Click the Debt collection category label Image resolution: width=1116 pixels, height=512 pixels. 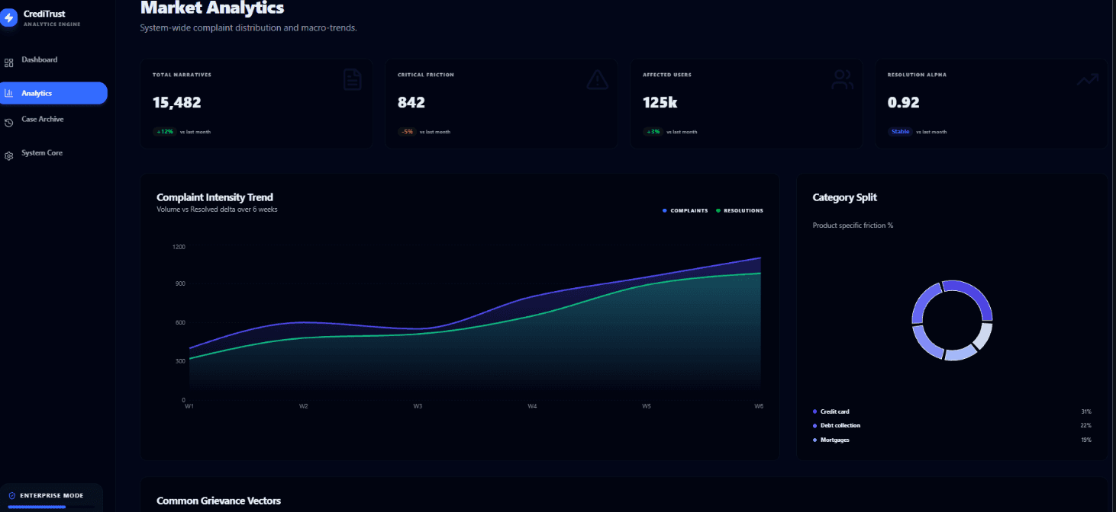(840, 425)
